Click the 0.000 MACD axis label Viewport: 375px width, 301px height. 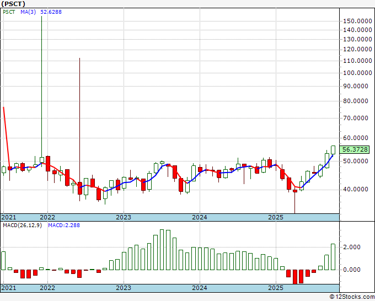point(352,270)
